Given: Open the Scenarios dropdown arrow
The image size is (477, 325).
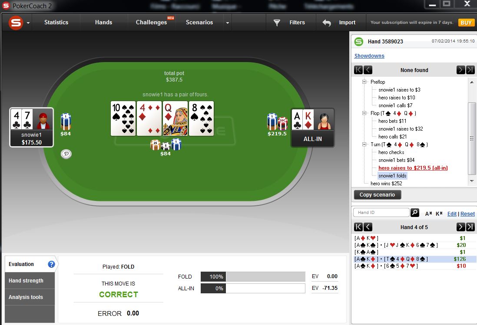Looking at the screenshot, I should coord(227,23).
